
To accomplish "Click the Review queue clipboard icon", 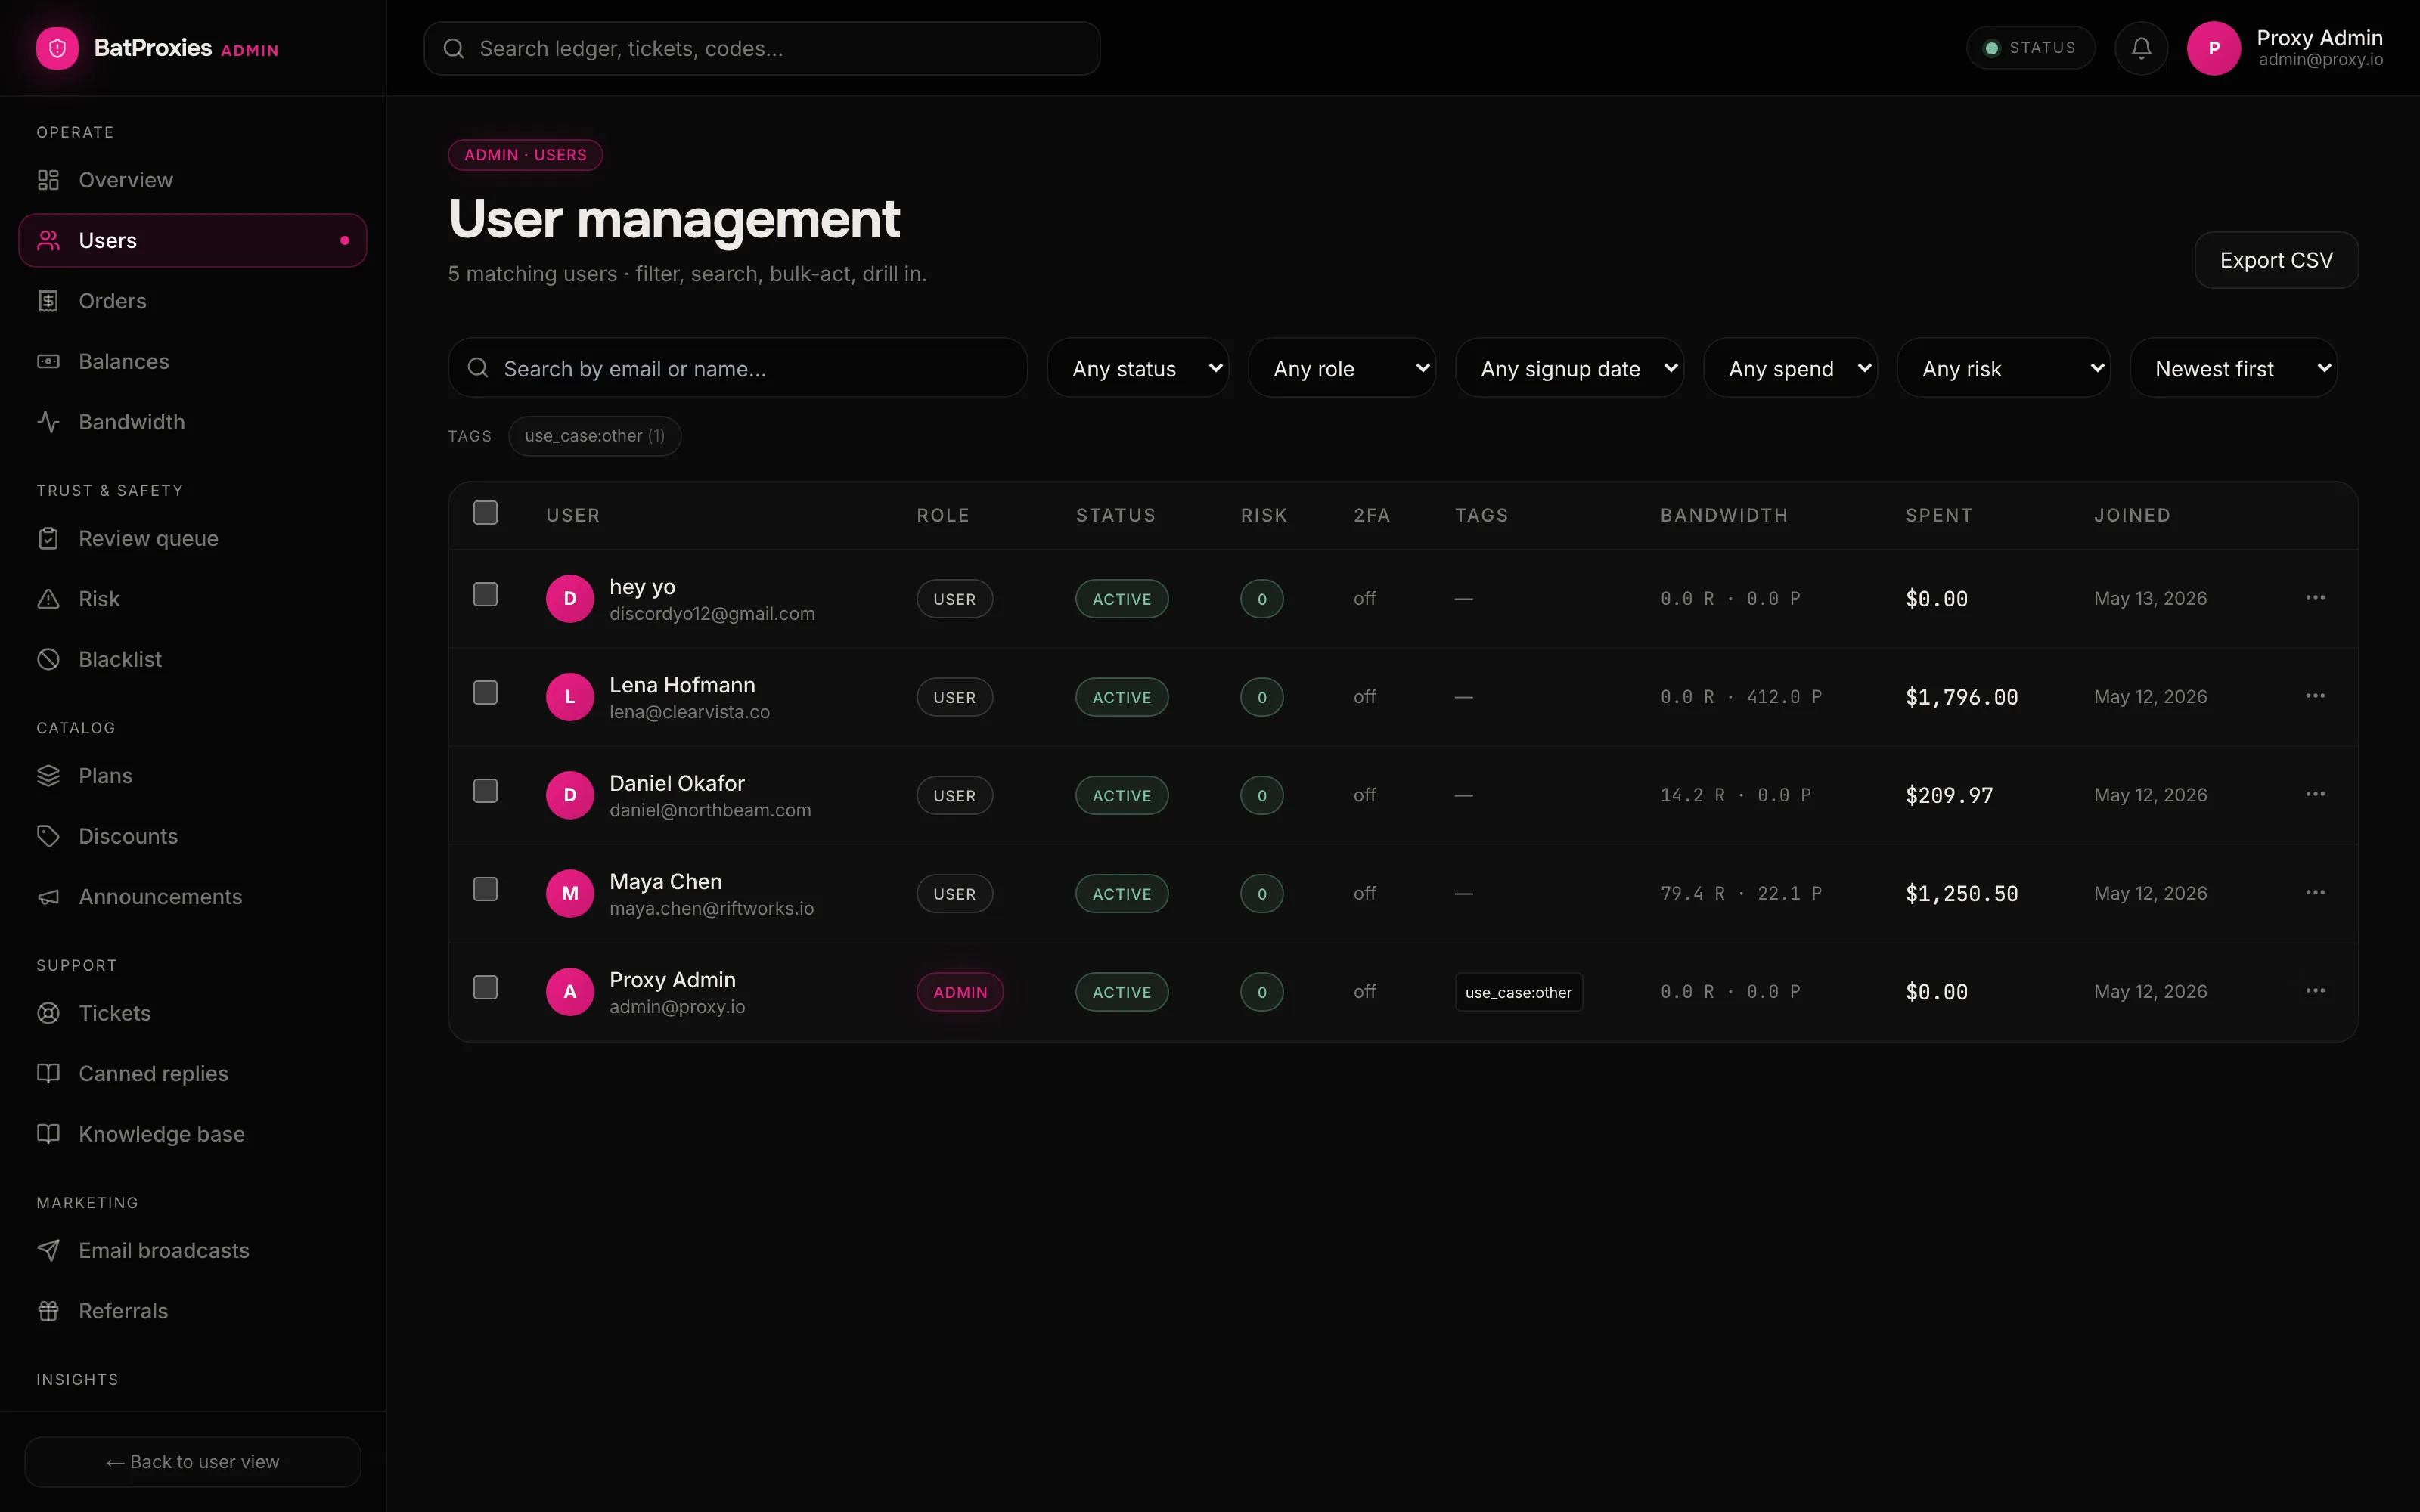I will 48,538.
